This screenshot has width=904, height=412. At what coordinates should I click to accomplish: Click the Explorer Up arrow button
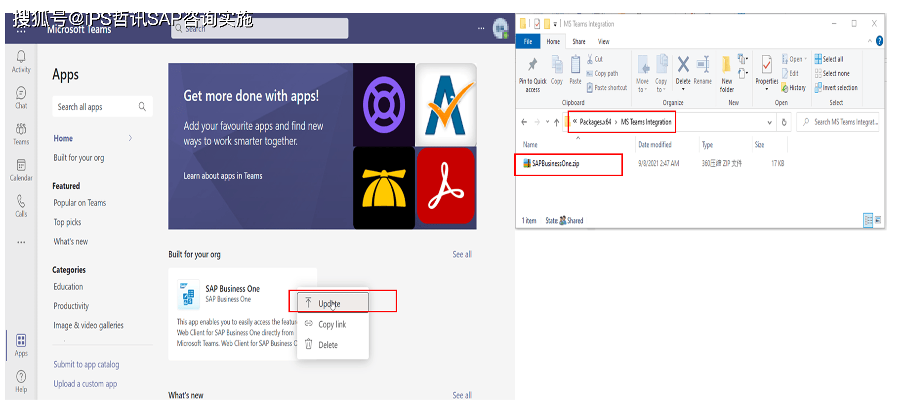tap(557, 122)
